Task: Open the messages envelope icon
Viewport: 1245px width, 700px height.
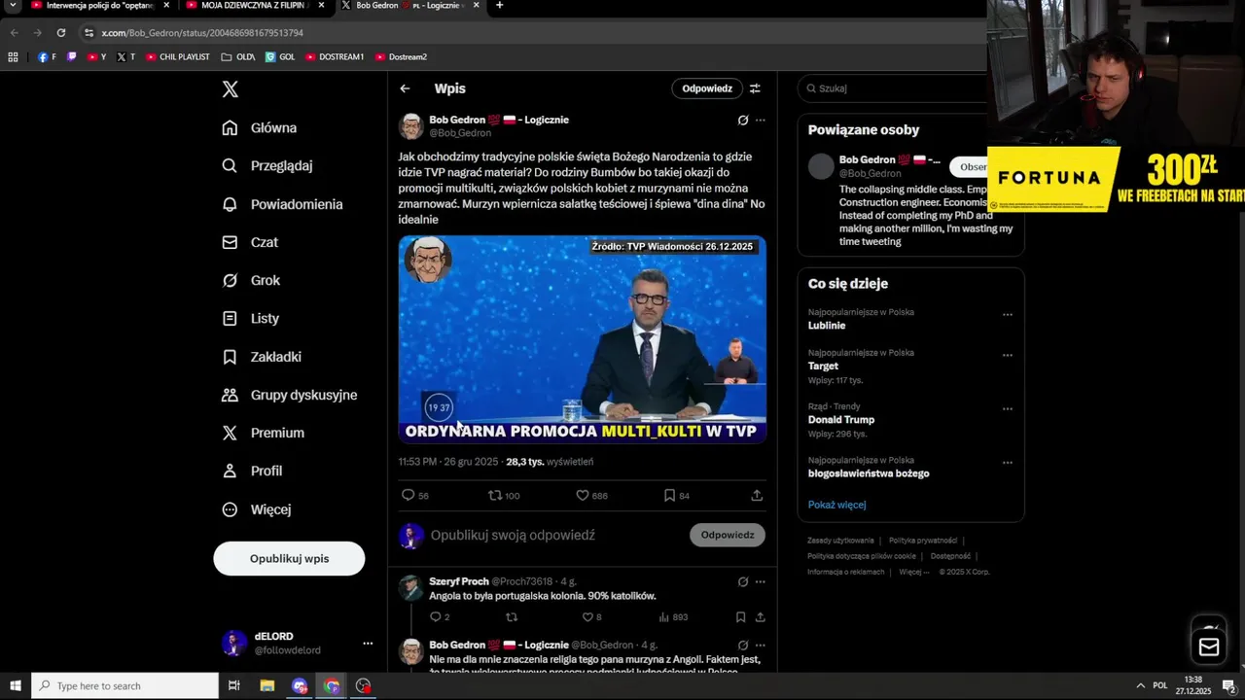Action: coord(1209,647)
